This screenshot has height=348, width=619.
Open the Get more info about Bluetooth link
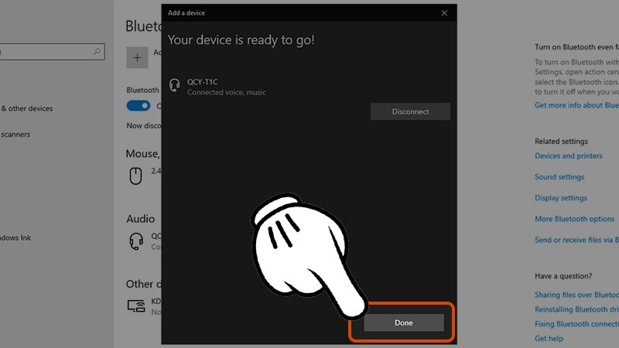click(576, 105)
